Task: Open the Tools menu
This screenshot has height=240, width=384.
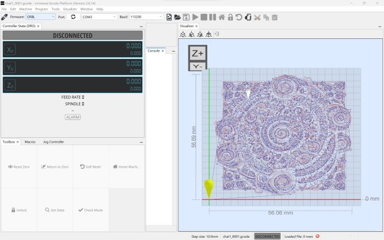Action: click(56, 9)
